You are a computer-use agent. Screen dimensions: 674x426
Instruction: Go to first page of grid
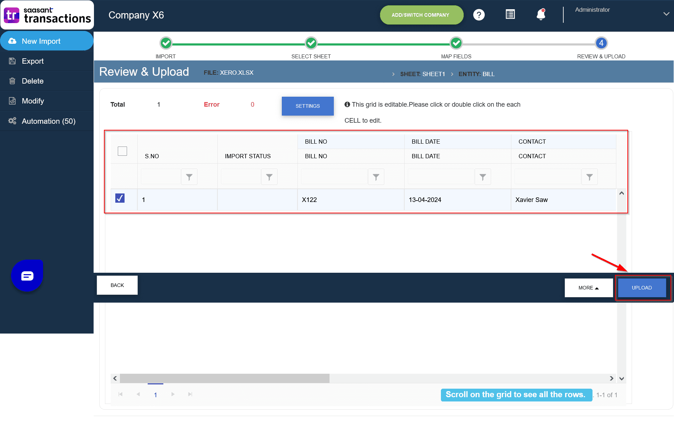click(x=120, y=394)
